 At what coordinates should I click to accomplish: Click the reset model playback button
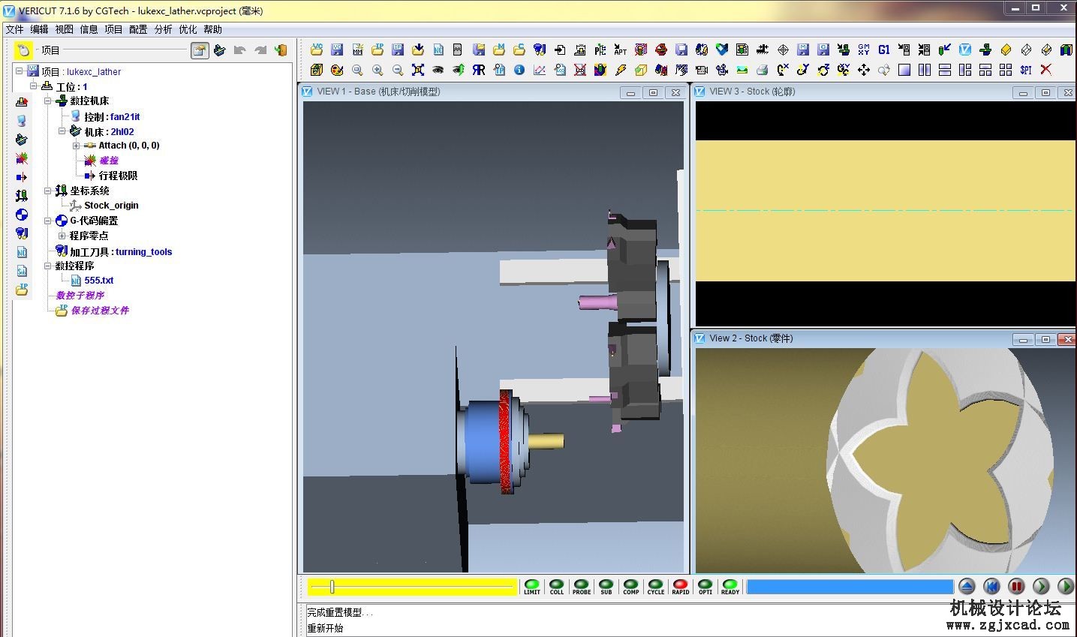point(967,587)
